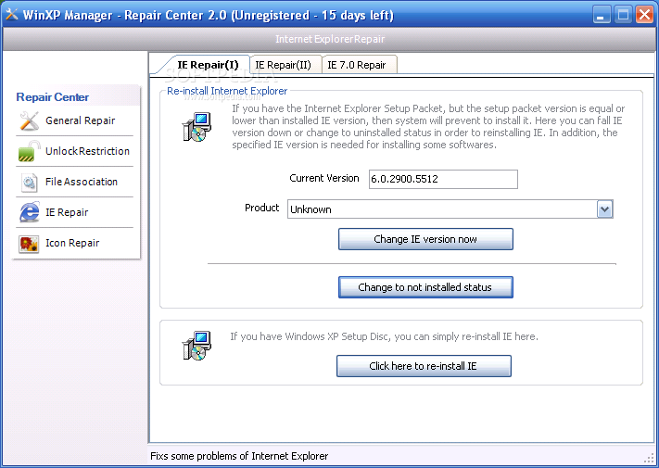
Task: Click the WinXP Manager title bar icon
Action: [x=11, y=15]
